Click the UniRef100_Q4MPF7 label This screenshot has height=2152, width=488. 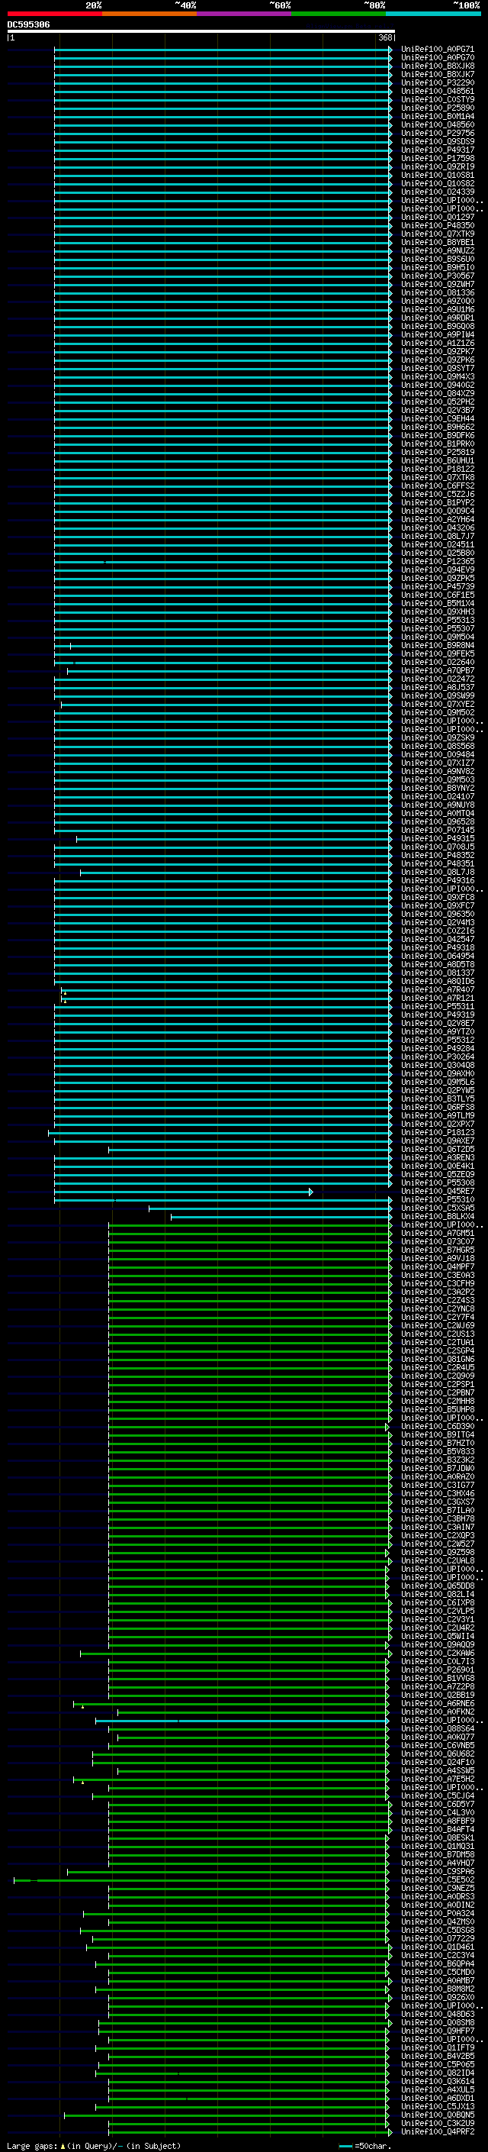pyautogui.click(x=438, y=1266)
